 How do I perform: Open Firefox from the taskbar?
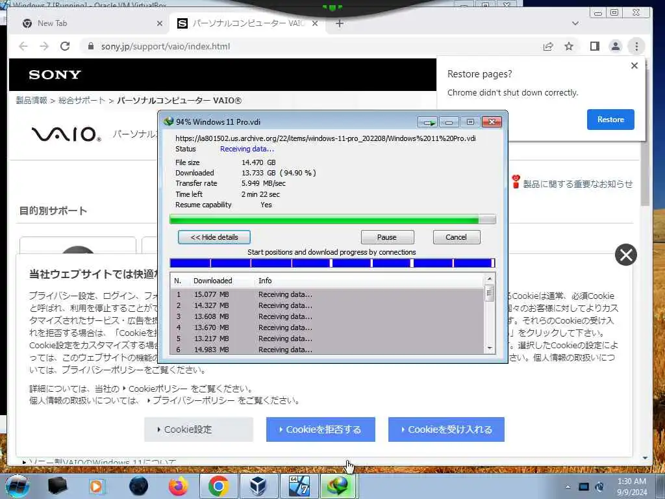click(x=179, y=486)
